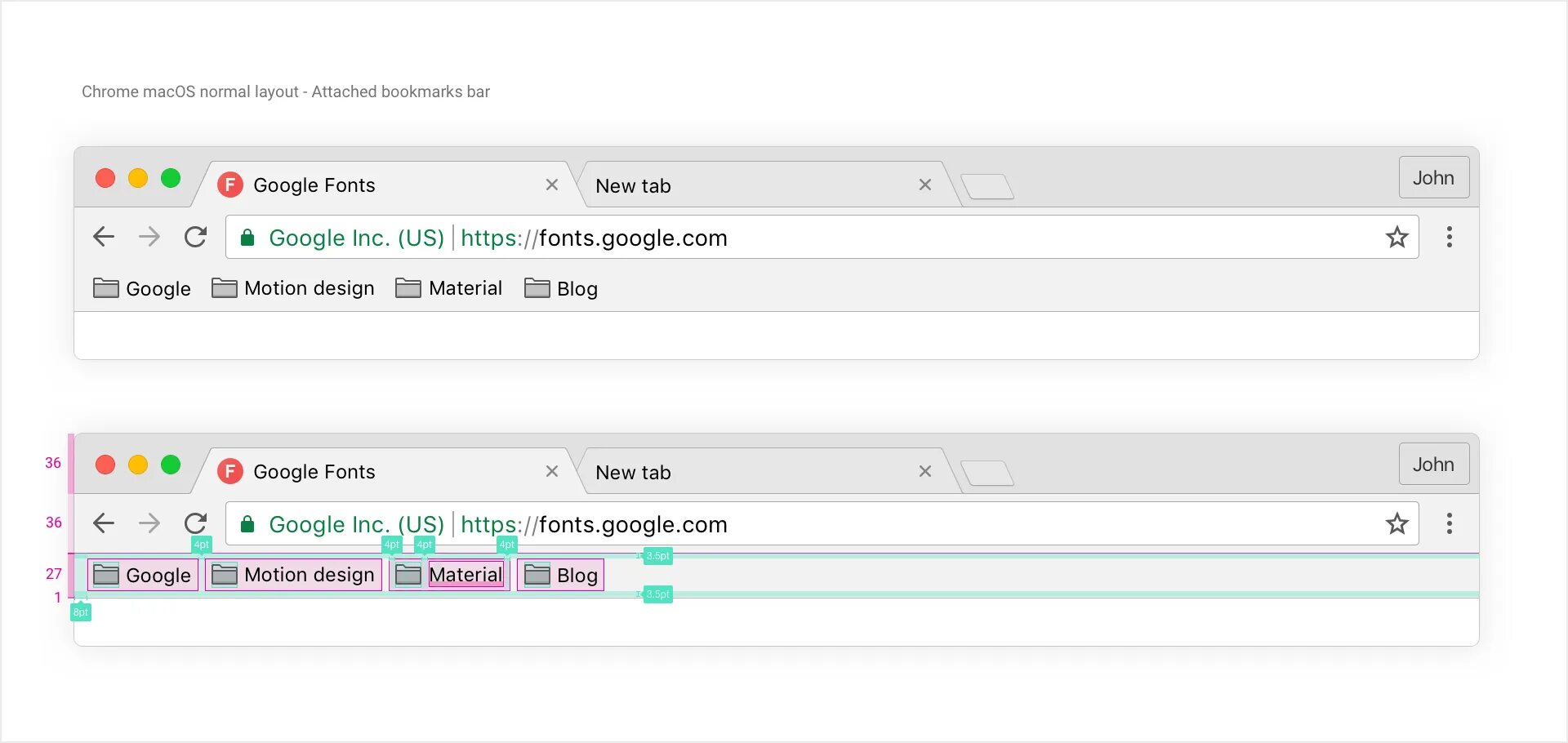
Task: Open the three-dot menu in the annotated browser
Action: [1450, 523]
